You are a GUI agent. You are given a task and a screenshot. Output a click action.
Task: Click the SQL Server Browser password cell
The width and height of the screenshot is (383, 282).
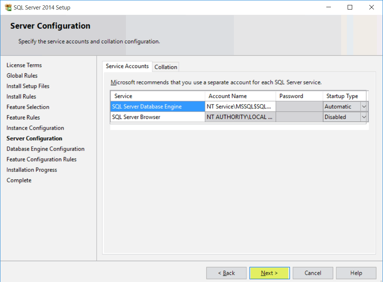pyautogui.click(x=299, y=117)
